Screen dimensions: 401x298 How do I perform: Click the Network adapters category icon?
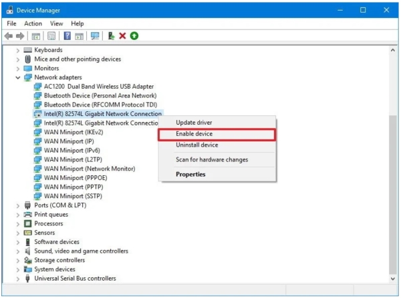(27, 77)
